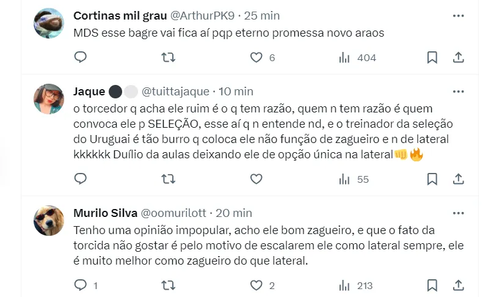
Task: Like the tweet by @ArthurPK9
Action: click(257, 57)
